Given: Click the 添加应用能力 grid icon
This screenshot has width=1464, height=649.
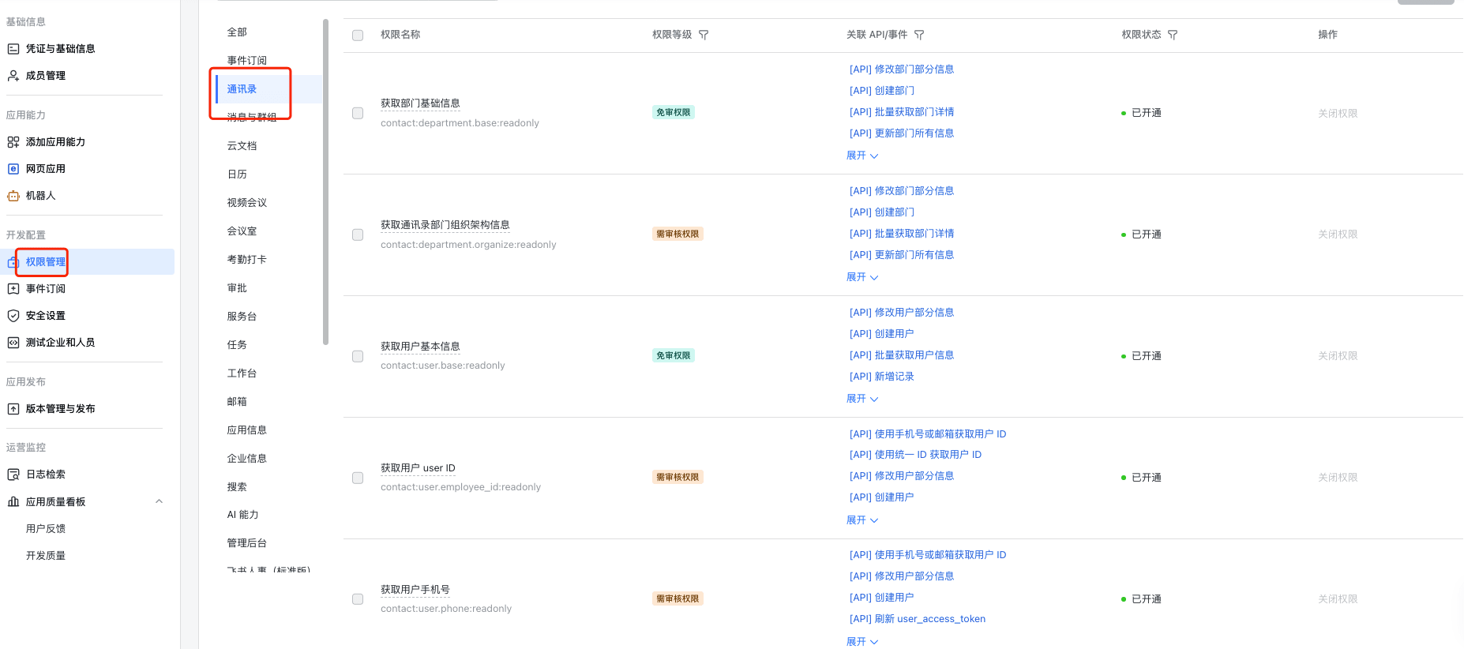Looking at the screenshot, I should 13,142.
